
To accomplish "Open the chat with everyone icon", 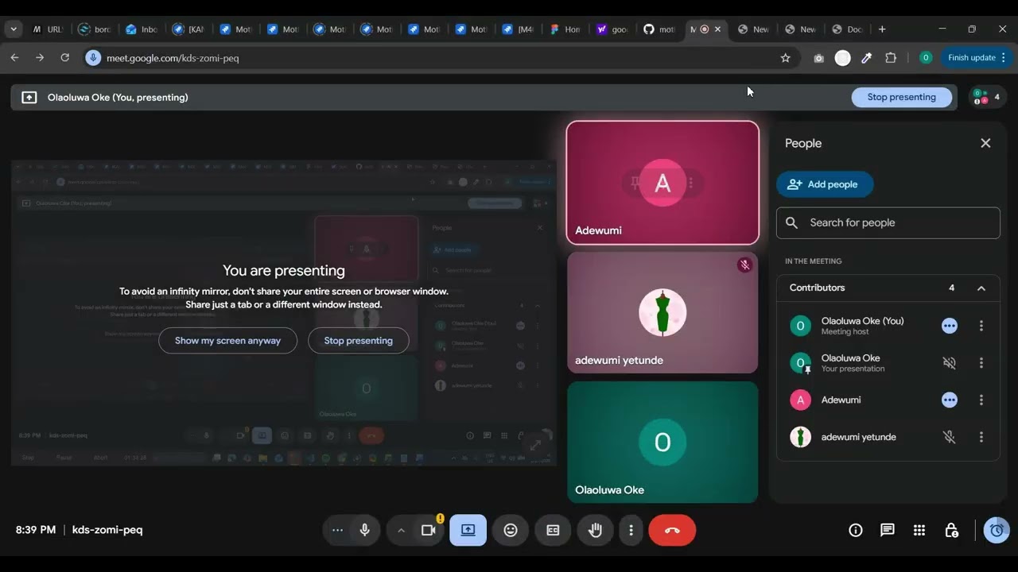I will [x=888, y=530].
